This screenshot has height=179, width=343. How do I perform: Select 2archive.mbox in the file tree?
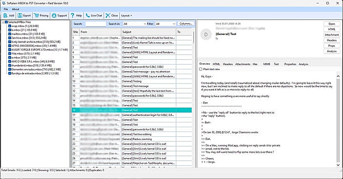(29, 38)
